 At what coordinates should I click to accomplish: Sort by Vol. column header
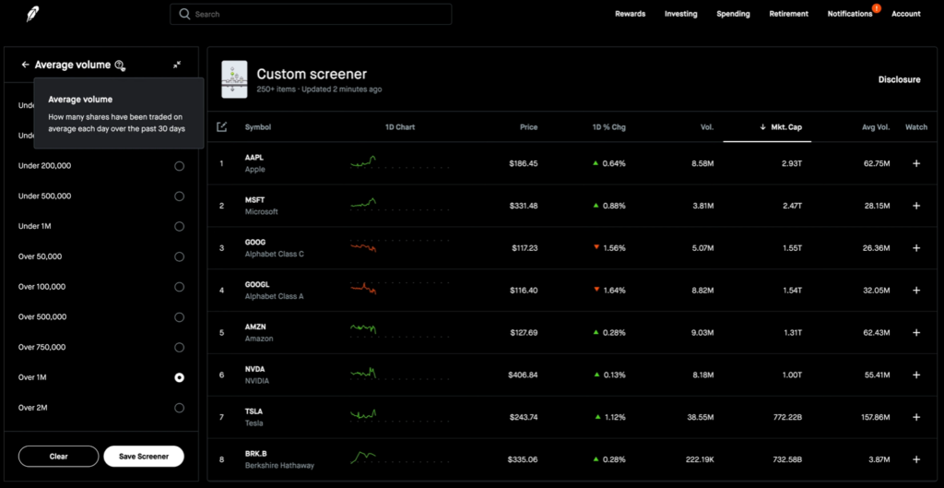707,127
